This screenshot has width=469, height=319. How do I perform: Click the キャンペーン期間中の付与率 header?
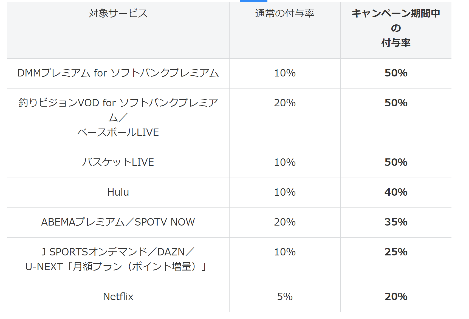pyautogui.click(x=395, y=28)
